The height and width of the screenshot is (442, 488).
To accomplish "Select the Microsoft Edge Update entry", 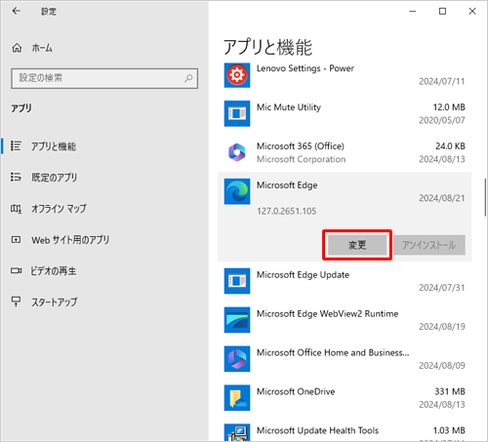I will 345,281.
